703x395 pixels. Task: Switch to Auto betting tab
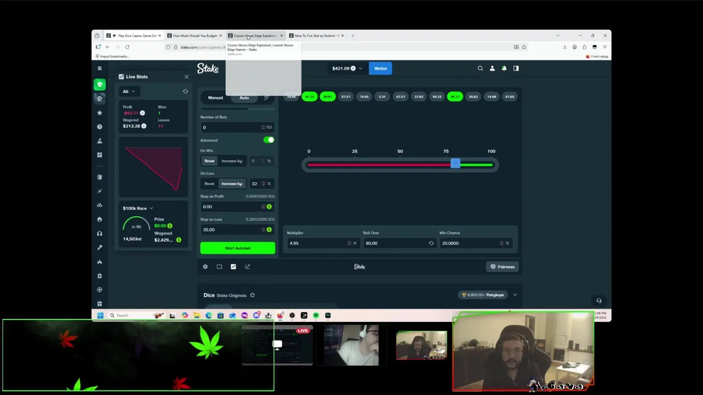click(244, 98)
